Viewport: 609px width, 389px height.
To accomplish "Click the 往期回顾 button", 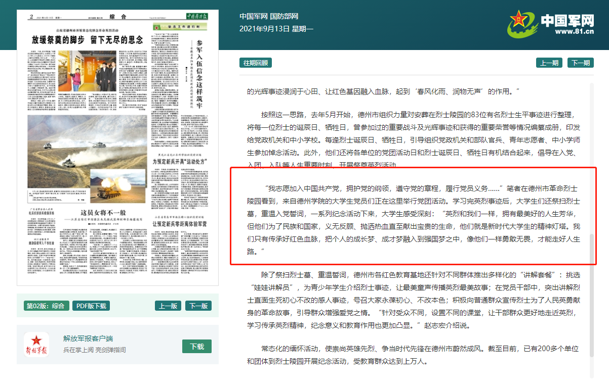I will tap(256, 63).
